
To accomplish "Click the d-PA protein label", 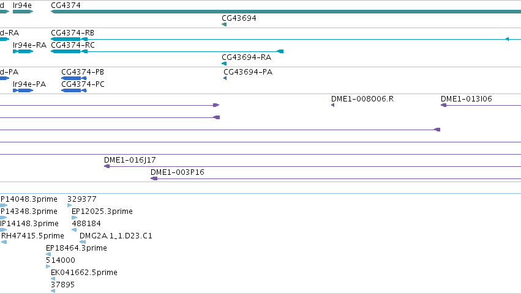I will click(9, 72).
